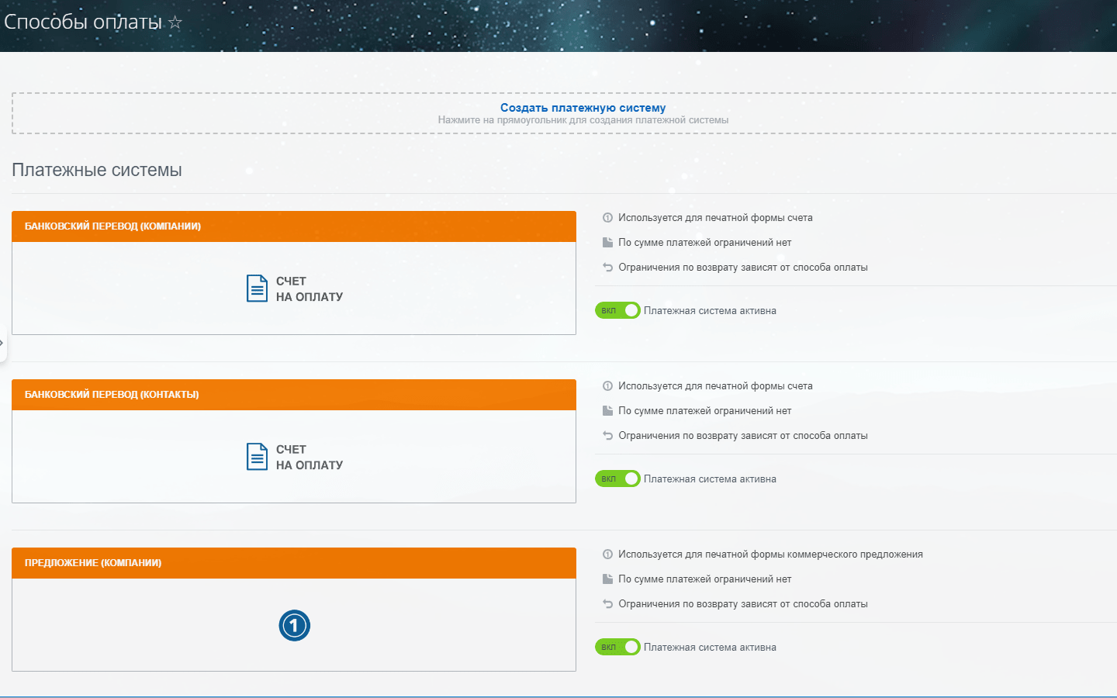Screen dimensions: 1117x698
Task: Click the numbered "1" badge in Предложение (компании) card
Action: [x=295, y=625]
